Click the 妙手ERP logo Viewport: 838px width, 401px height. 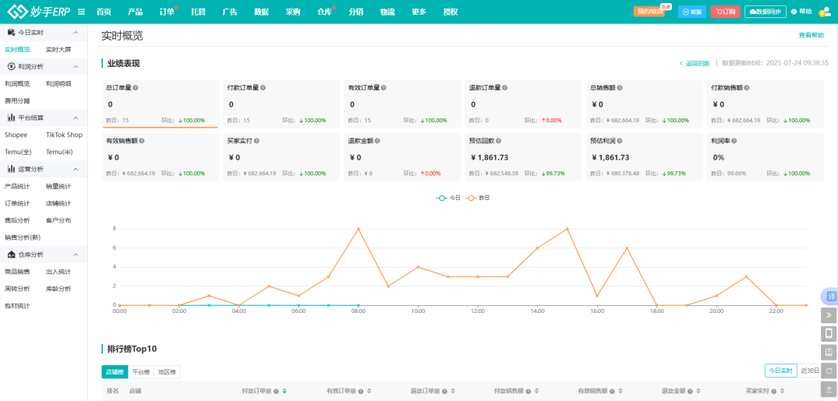[x=38, y=12]
